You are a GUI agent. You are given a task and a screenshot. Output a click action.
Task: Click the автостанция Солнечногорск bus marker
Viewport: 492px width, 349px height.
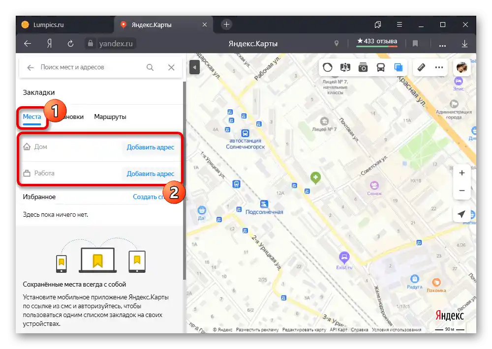(245, 133)
